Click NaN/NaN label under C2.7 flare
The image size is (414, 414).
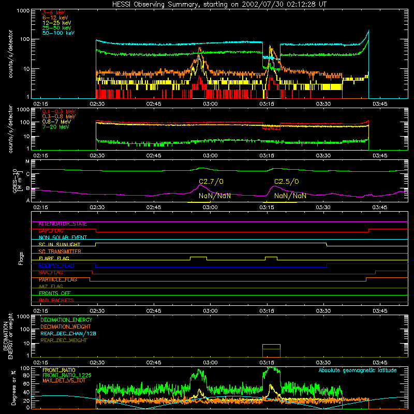pyautogui.click(x=215, y=196)
